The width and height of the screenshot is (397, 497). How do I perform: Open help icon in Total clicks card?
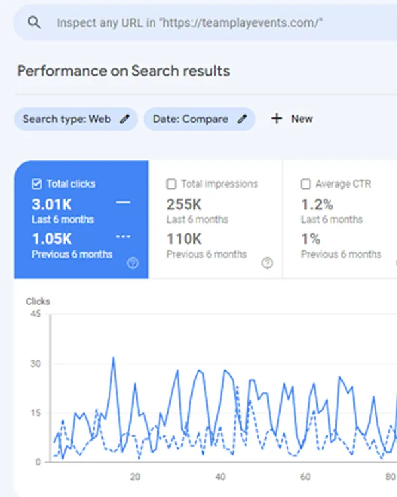coord(132,263)
